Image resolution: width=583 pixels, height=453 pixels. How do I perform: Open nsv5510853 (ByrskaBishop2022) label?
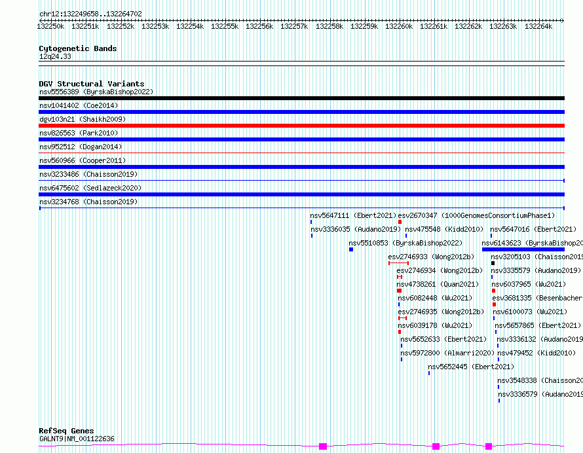point(405,243)
